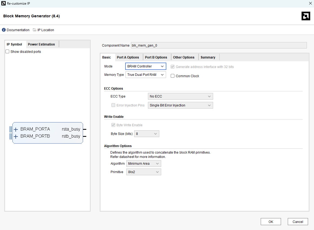314x230 pixels.
Task: Switch to the Port A Options tab
Action: pyautogui.click(x=128, y=57)
